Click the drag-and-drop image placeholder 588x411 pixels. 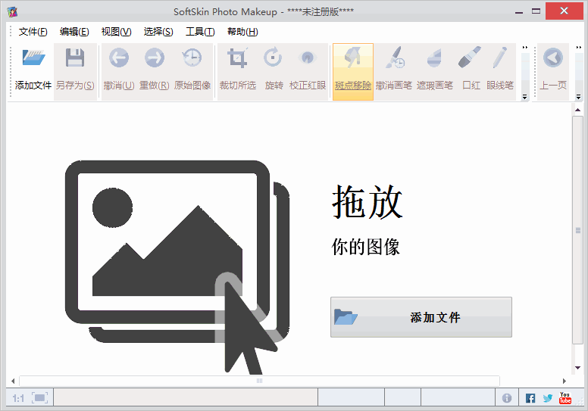point(177,267)
